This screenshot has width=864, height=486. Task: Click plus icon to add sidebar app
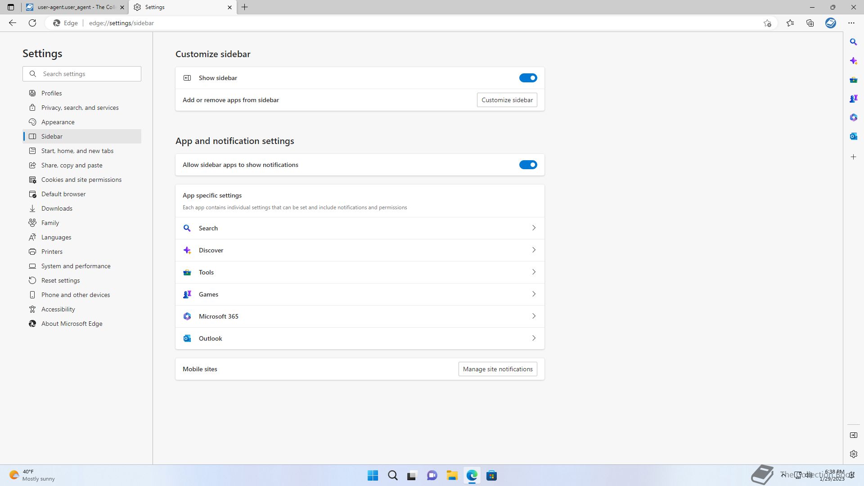click(x=853, y=157)
